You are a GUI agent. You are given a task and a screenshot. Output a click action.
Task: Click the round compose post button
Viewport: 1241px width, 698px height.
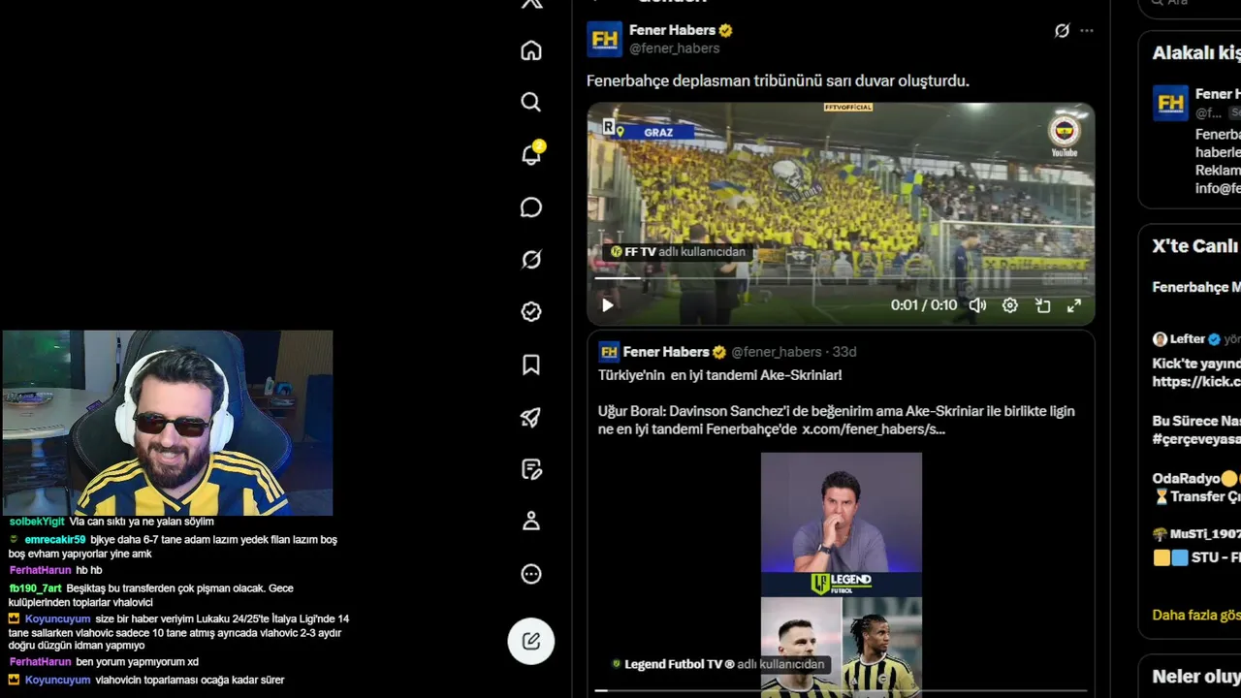(531, 641)
